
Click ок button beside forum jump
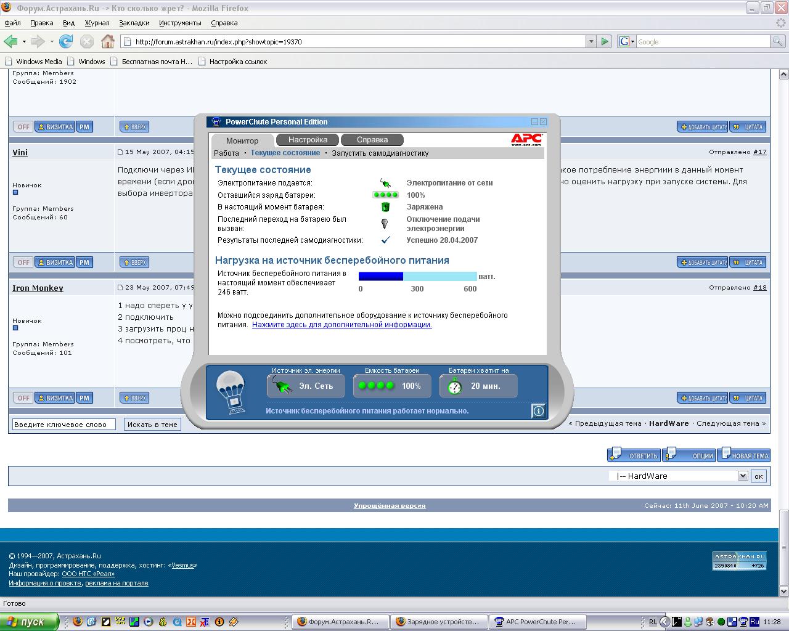click(759, 476)
